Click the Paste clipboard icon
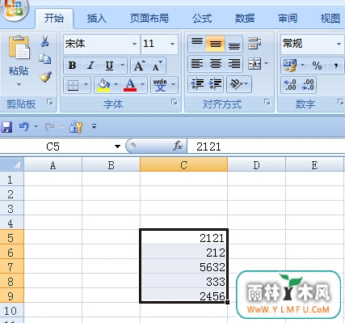The height and width of the screenshot is (323, 345). 19,47
